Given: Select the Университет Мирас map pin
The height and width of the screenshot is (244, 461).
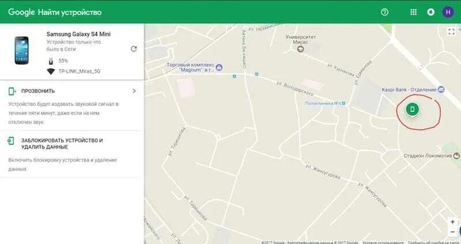Looking at the screenshot, I should (300, 49).
